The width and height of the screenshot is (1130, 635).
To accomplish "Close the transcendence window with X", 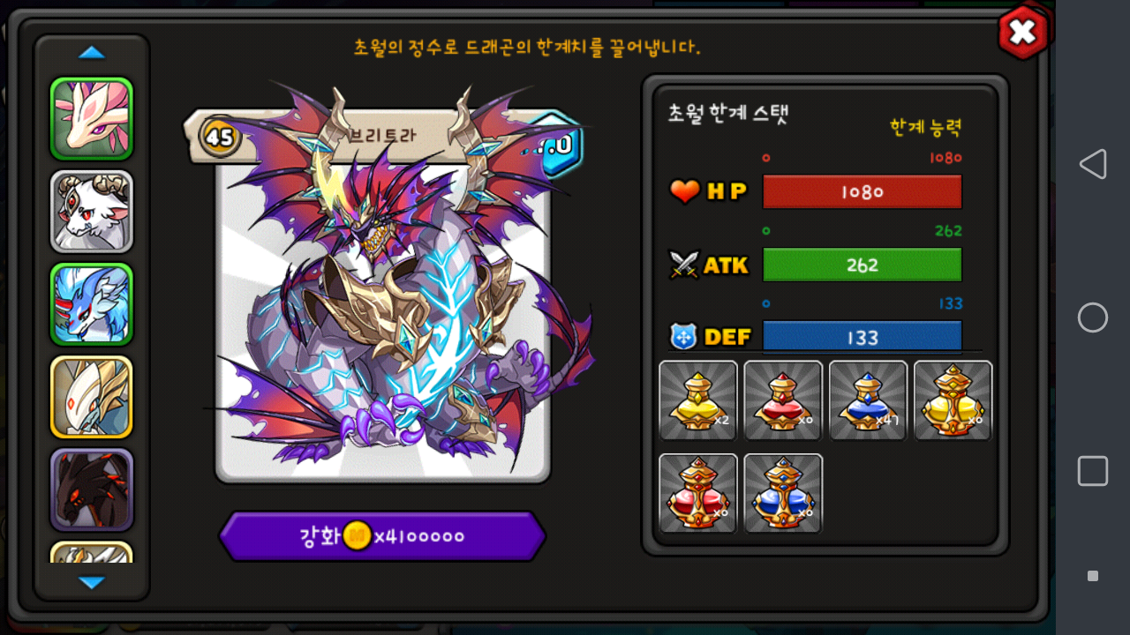I will click(x=1023, y=33).
